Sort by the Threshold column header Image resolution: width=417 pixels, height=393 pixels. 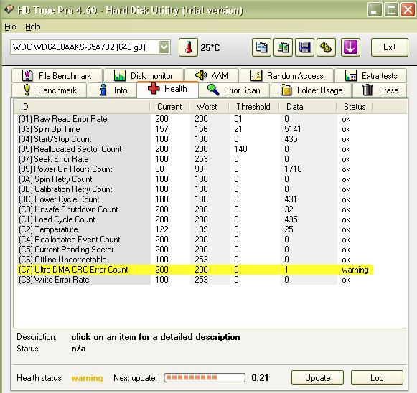[253, 107]
